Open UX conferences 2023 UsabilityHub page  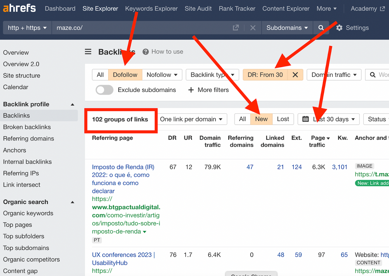pyautogui.click(x=123, y=259)
